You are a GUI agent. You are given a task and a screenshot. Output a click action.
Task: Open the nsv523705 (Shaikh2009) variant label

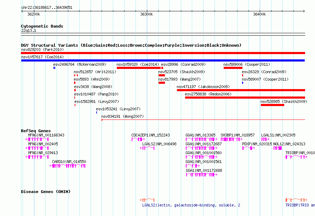click(x=182, y=72)
